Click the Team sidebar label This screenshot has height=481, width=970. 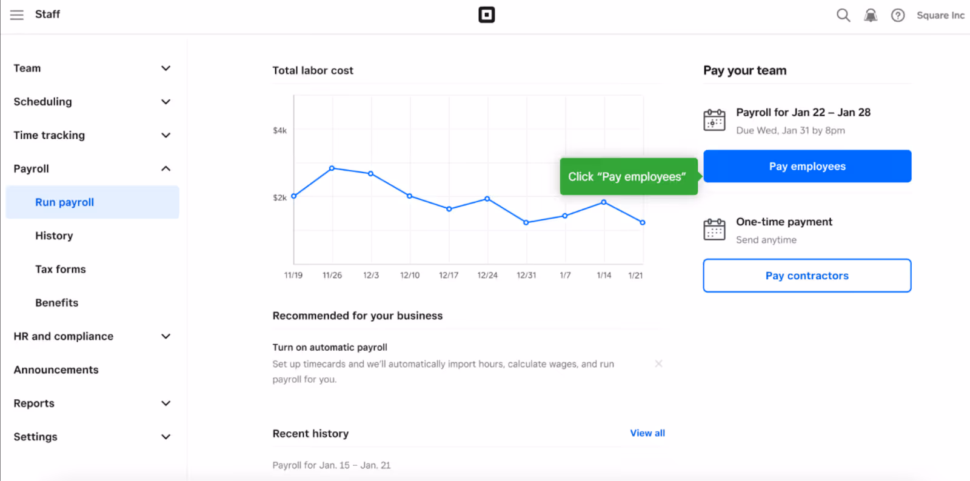[27, 68]
